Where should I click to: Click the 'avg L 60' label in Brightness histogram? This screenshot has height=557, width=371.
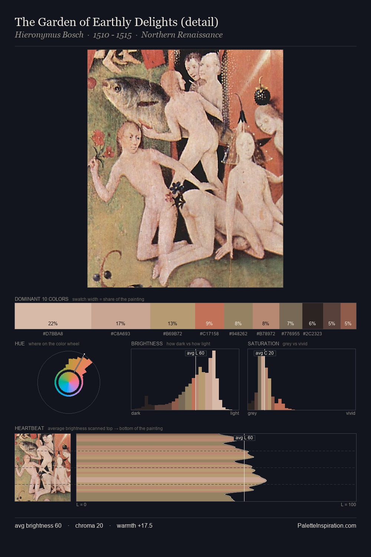click(x=196, y=353)
